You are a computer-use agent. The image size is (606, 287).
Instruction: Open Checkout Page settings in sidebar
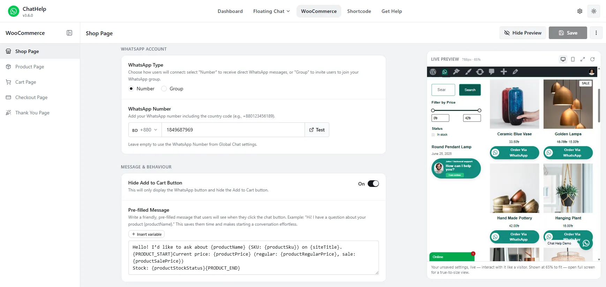coord(40,97)
